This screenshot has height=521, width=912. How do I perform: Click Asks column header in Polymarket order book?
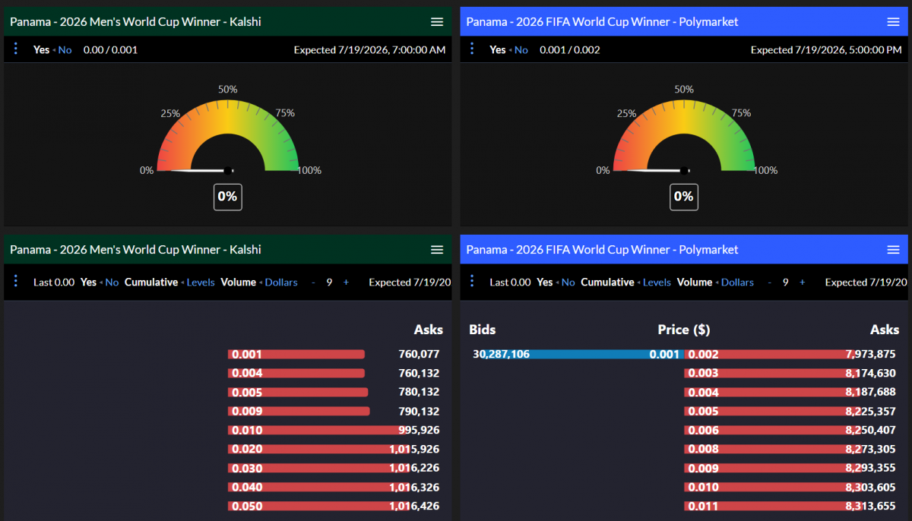[885, 330]
